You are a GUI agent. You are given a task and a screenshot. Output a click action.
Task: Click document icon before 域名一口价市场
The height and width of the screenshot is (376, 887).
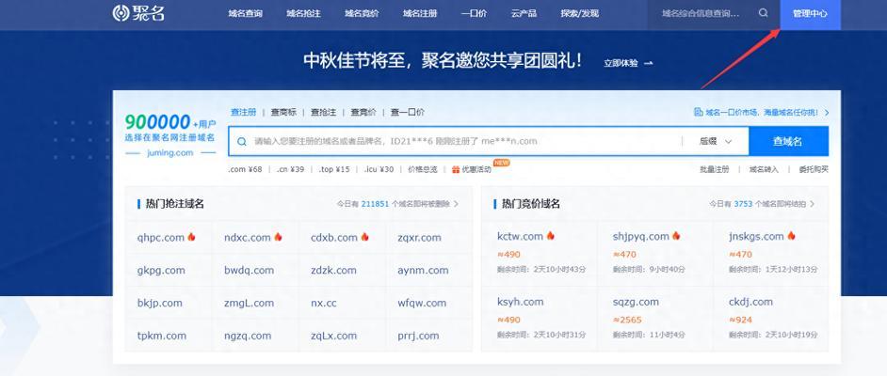[x=698, y=113]
